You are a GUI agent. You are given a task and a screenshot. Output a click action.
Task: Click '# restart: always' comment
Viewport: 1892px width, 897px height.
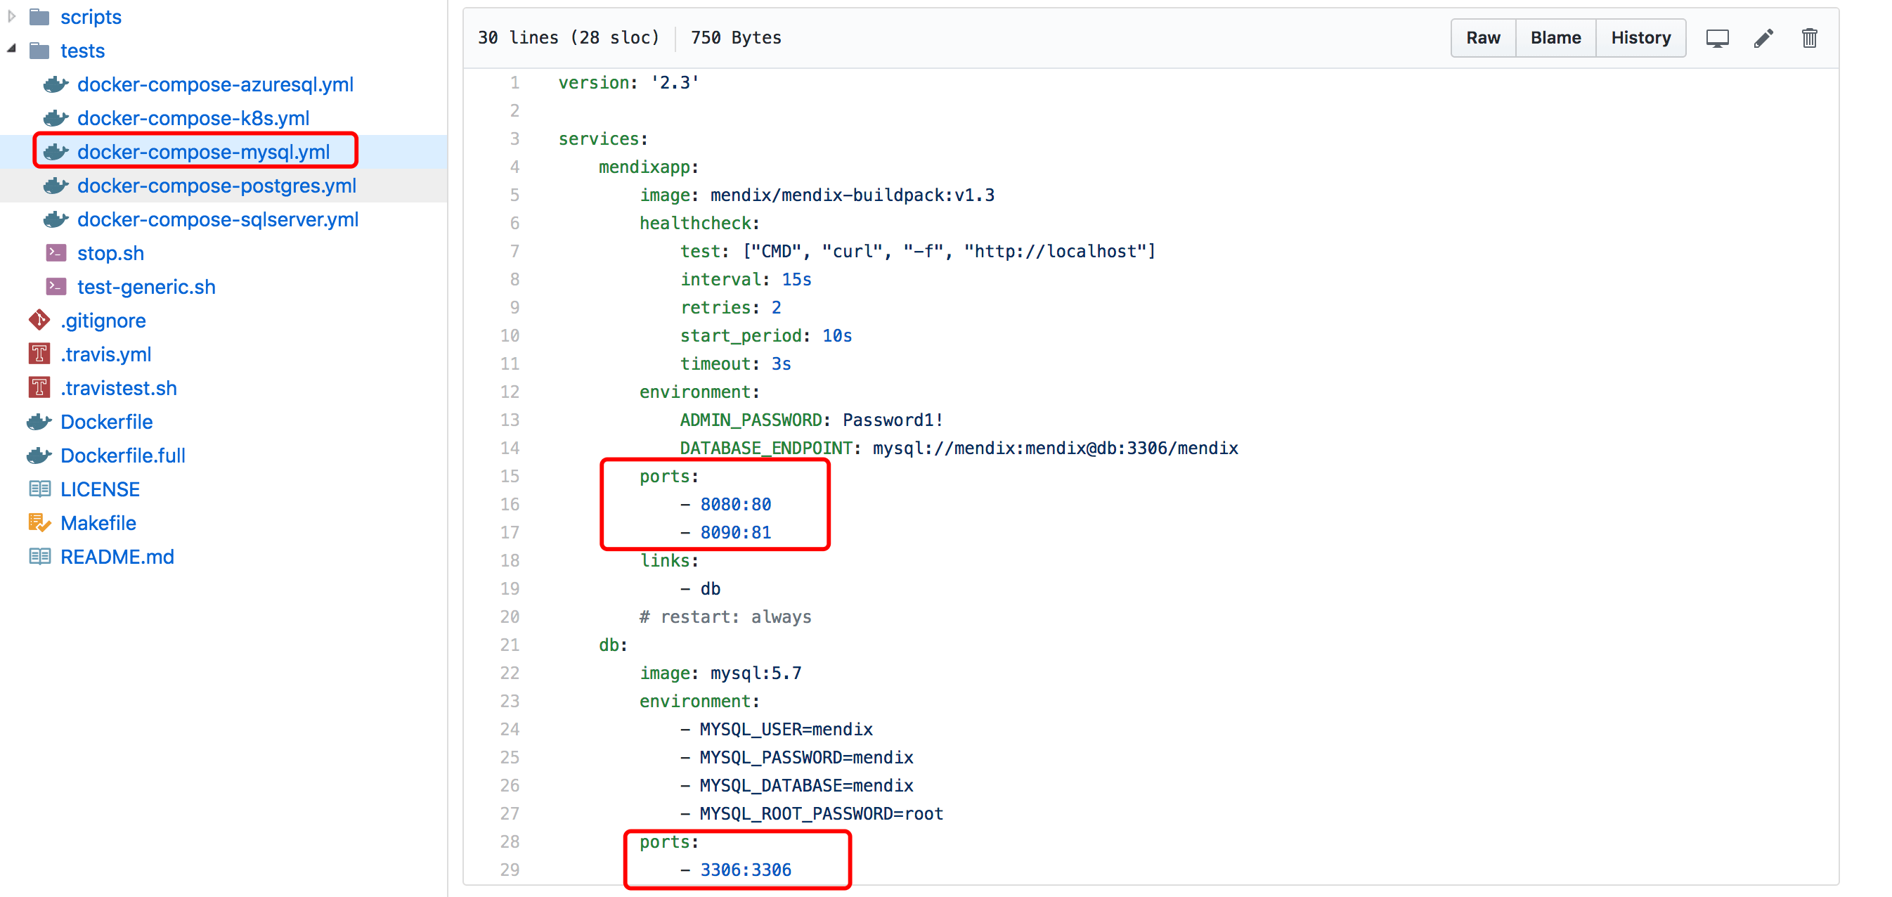[725, 617]
